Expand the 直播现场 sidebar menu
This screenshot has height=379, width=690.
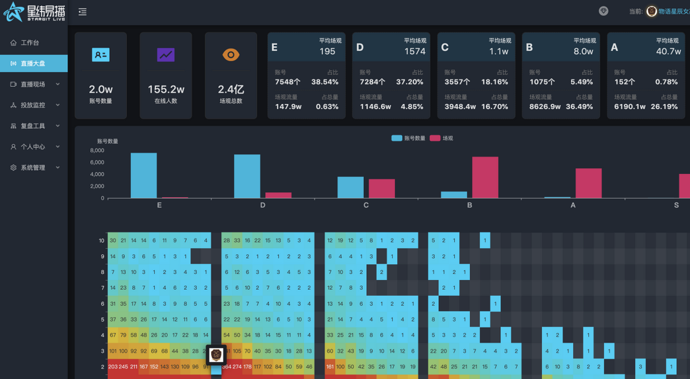[34, 84]
